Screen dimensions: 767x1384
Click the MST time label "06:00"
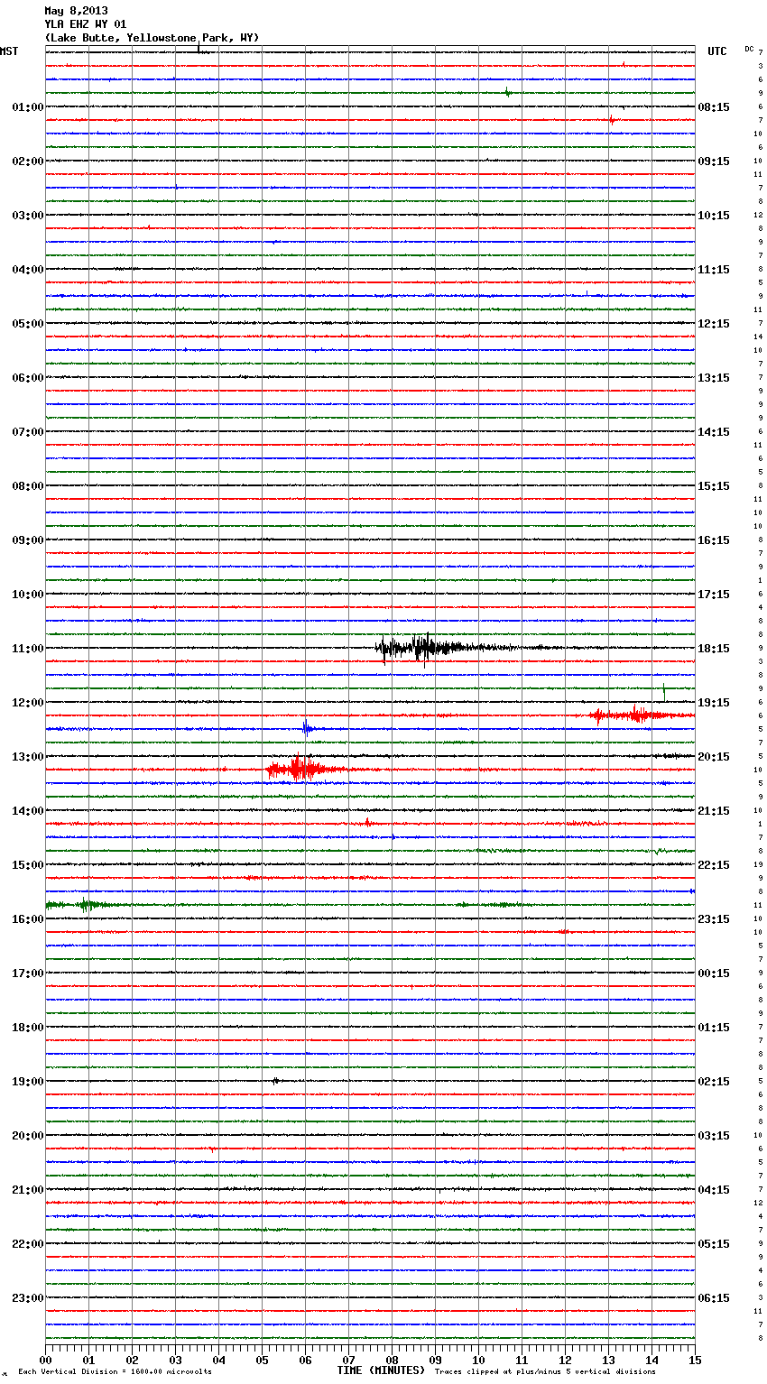[28, 378]
